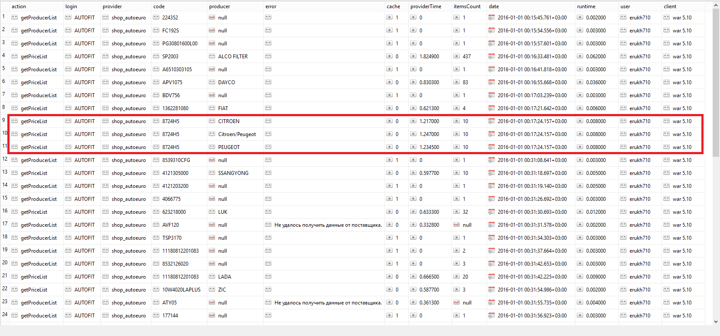Click the number icon before providerTime 1.824900
The width and height of the screenshot is (720, 336).
[x=413, y=57]
